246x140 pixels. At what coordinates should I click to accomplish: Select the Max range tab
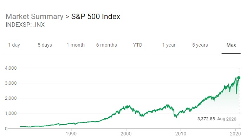pyautogui.click(x=231, y=45)
